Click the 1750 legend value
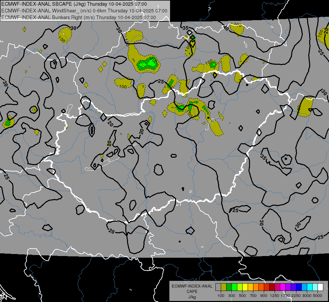Image resolution: width=329 pixels, height=302 pixels. [x=285, y=296]
